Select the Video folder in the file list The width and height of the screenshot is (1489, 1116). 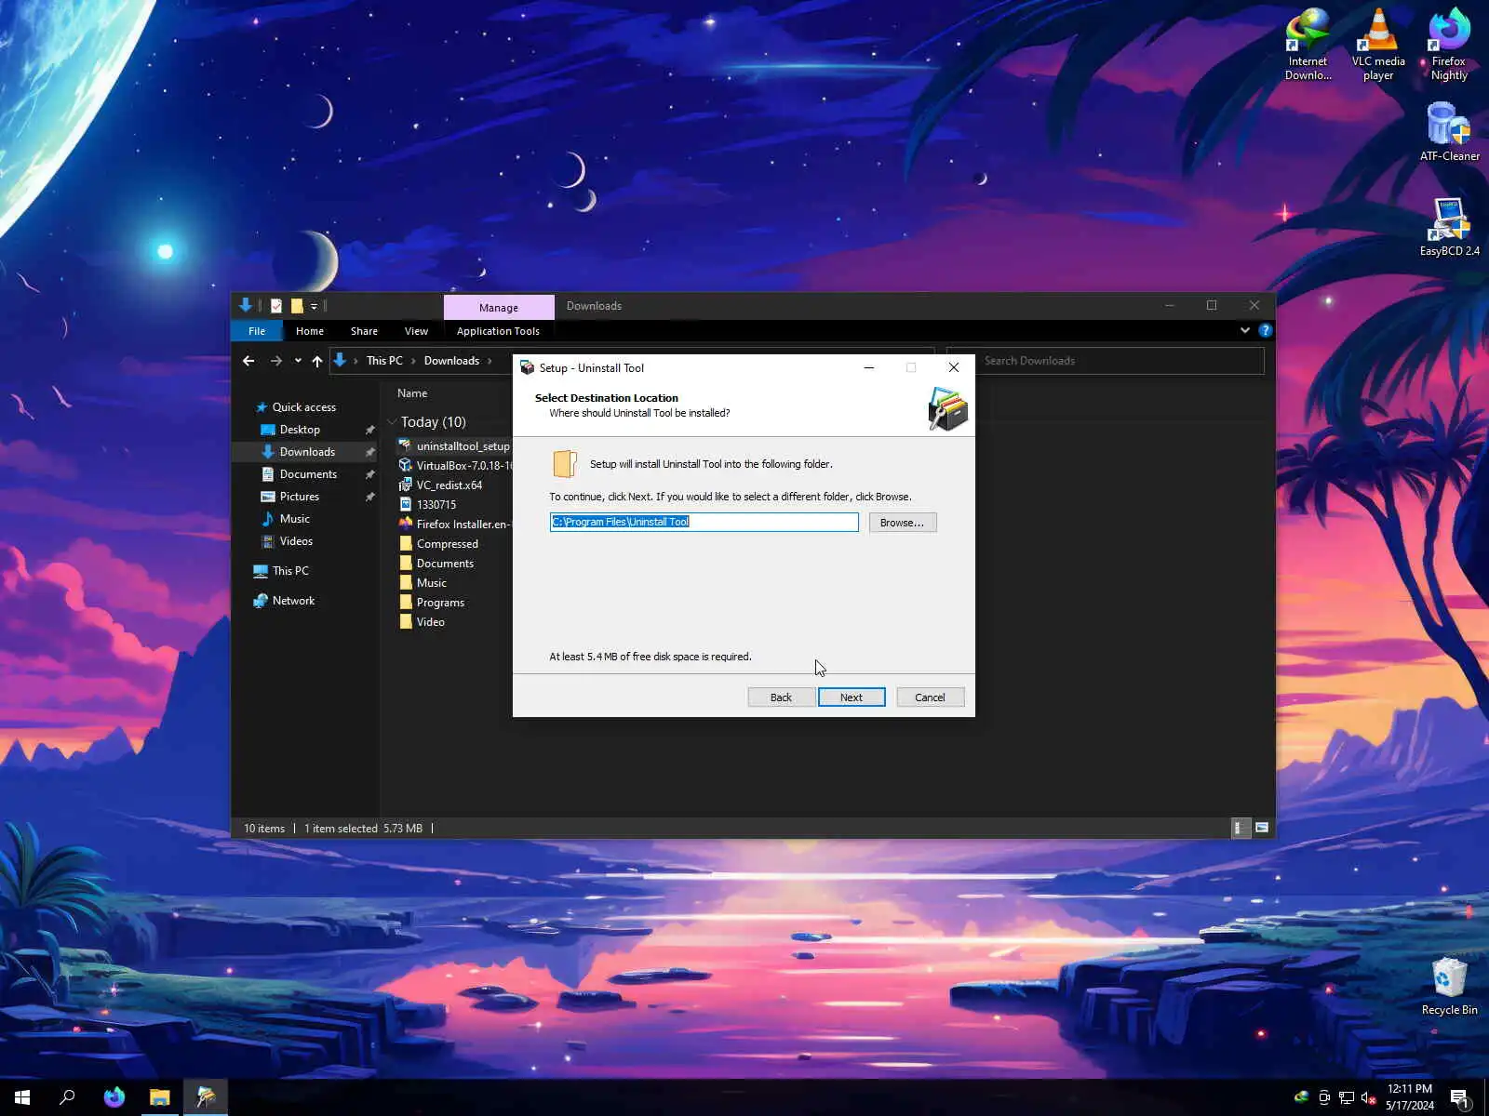click(422, 622)
